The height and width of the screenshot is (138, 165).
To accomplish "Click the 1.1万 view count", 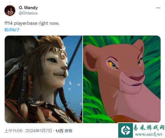I will click(x=59, y=131).
